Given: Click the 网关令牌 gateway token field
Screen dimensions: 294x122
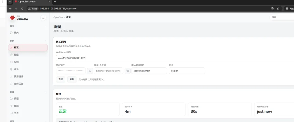Looking at the screenshot, I should coord(71,71).
